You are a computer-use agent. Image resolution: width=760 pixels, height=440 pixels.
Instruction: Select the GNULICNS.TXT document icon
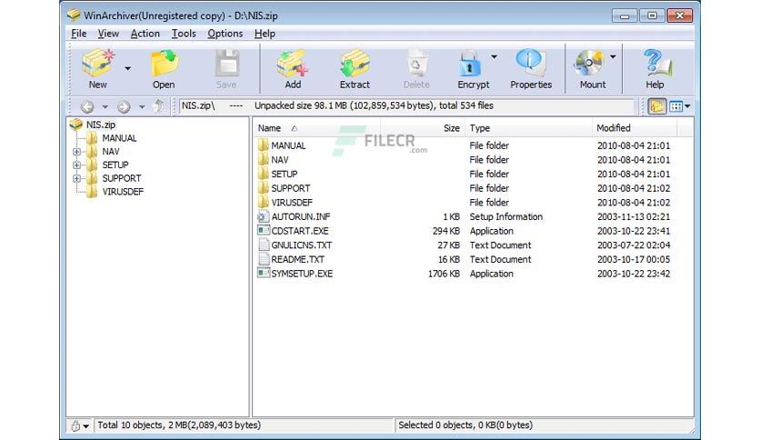[x=264, y=245]
